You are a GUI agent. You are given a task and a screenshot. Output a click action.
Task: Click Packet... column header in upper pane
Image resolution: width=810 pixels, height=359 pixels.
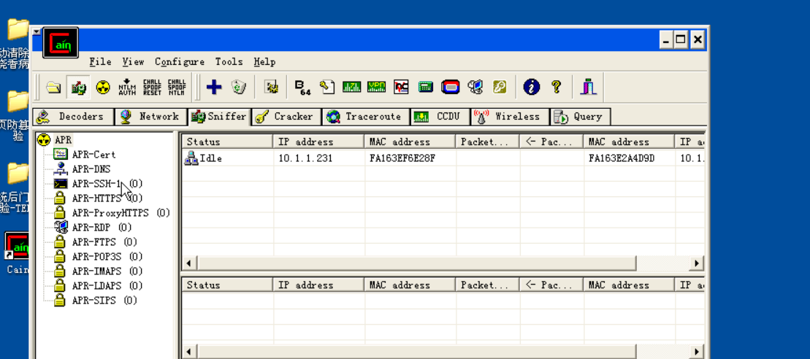pos(487,142)
